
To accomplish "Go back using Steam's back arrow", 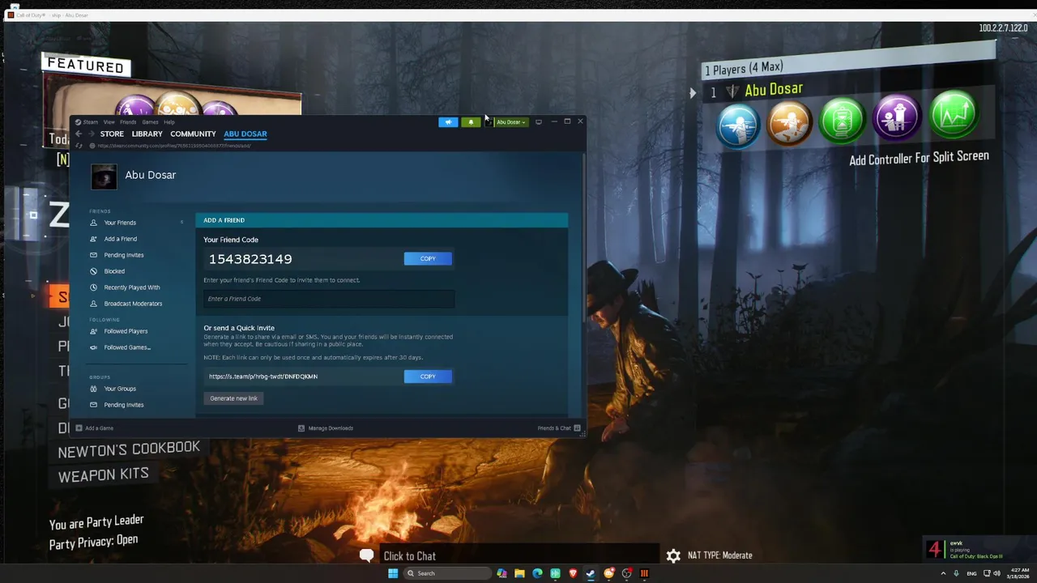I will coord(79,134).
